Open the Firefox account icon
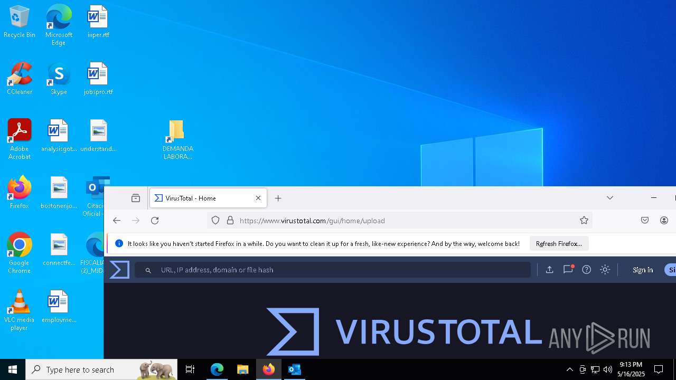This screenshot has width=676, height=380. [x=664, y=221]
